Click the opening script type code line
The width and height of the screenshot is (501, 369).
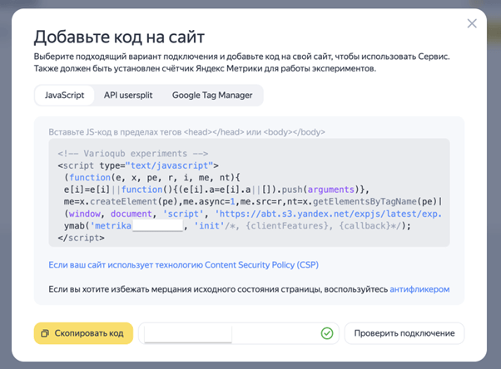pos(137,165)
